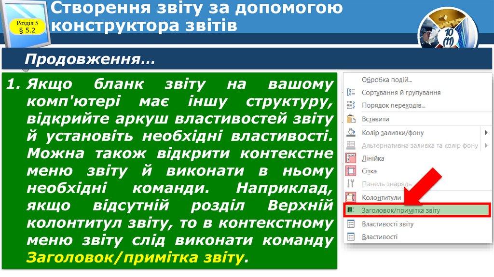Choose the highlighted Заголовок/примітка звіту menu item

[x=400, y=210]
